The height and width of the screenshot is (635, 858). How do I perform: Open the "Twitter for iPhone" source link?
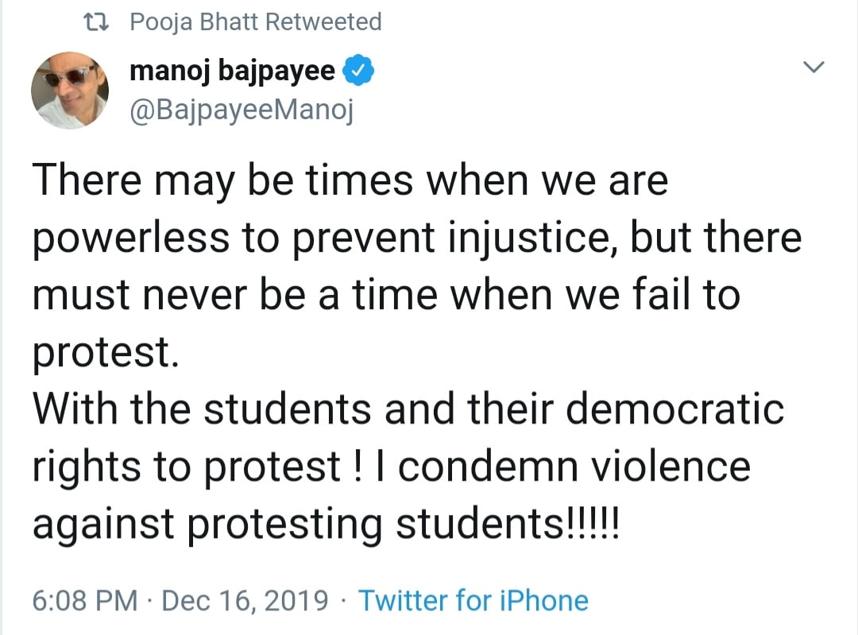tap(473, 600)
